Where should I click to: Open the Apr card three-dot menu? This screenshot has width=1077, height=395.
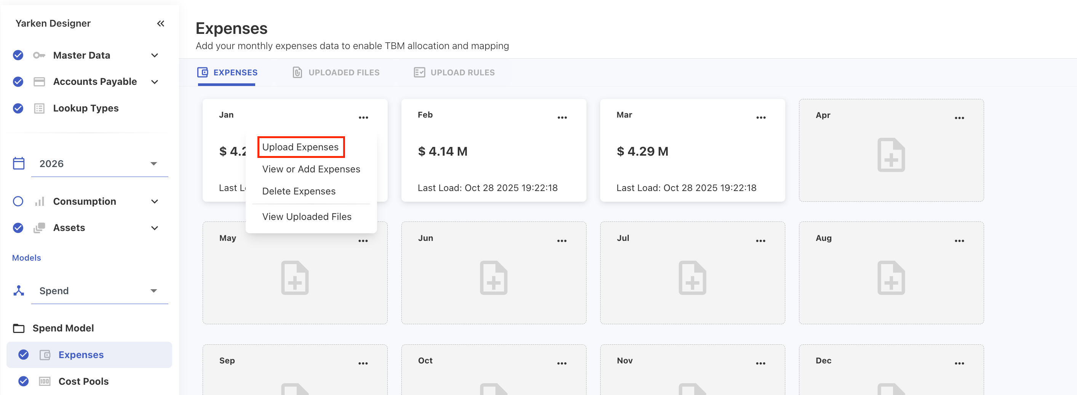pos(959,118)
